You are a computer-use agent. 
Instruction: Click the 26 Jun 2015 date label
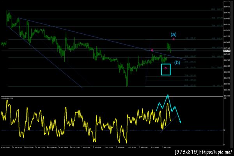tap(5, 147)
